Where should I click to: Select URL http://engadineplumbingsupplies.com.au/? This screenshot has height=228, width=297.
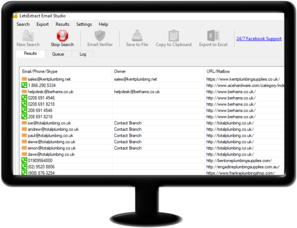pos(243,167)
